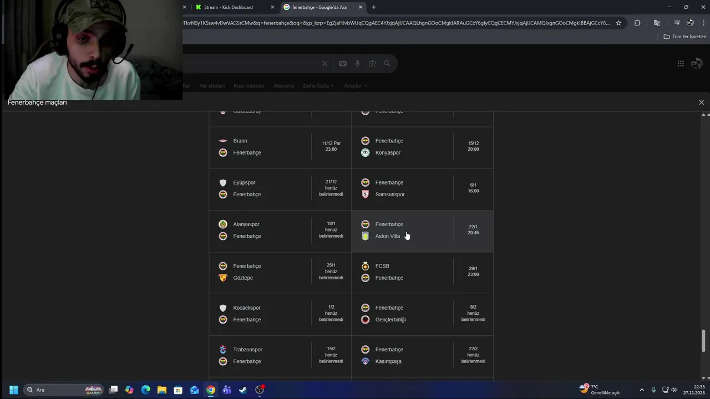Close the fenerbahçe search tab
The width and height of the screenshot is (710, 399).
(361, 7)
